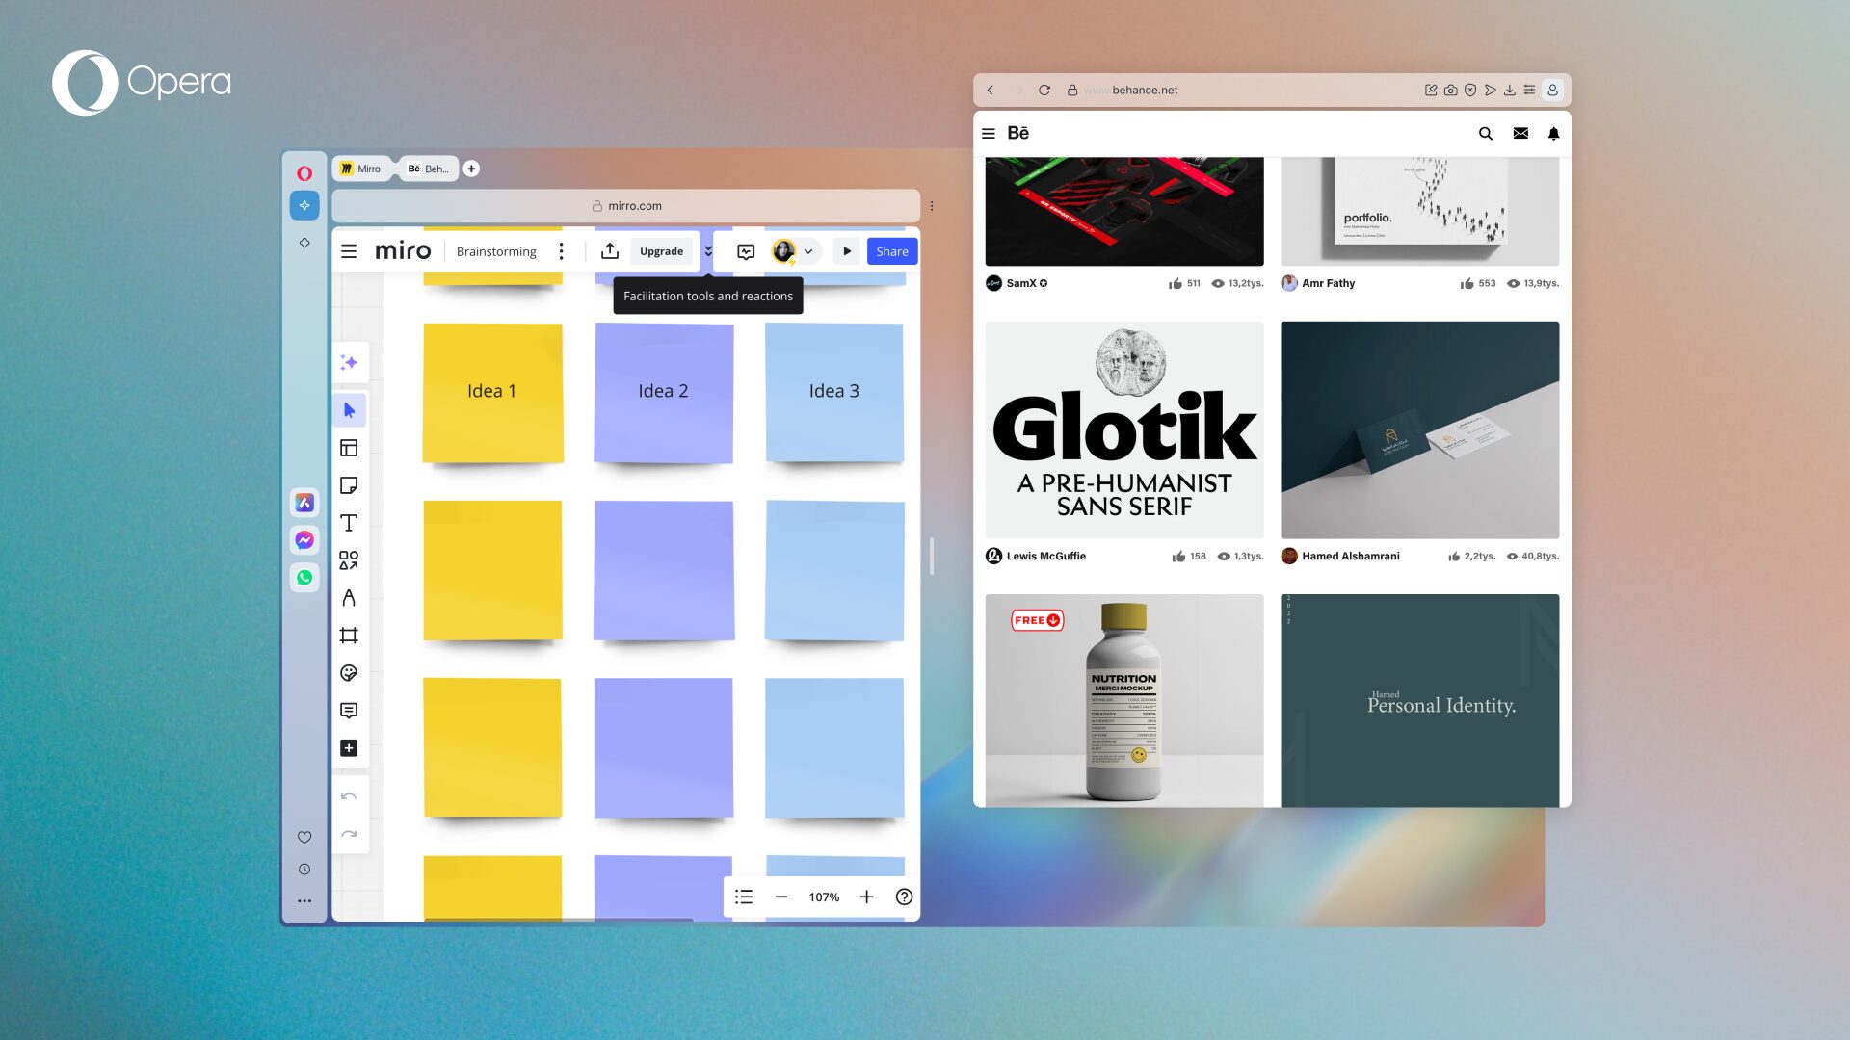Open the Glotik pre-humanist sans serif project
This screenshot has width=1850, height=1040.
click(1124, 429)
